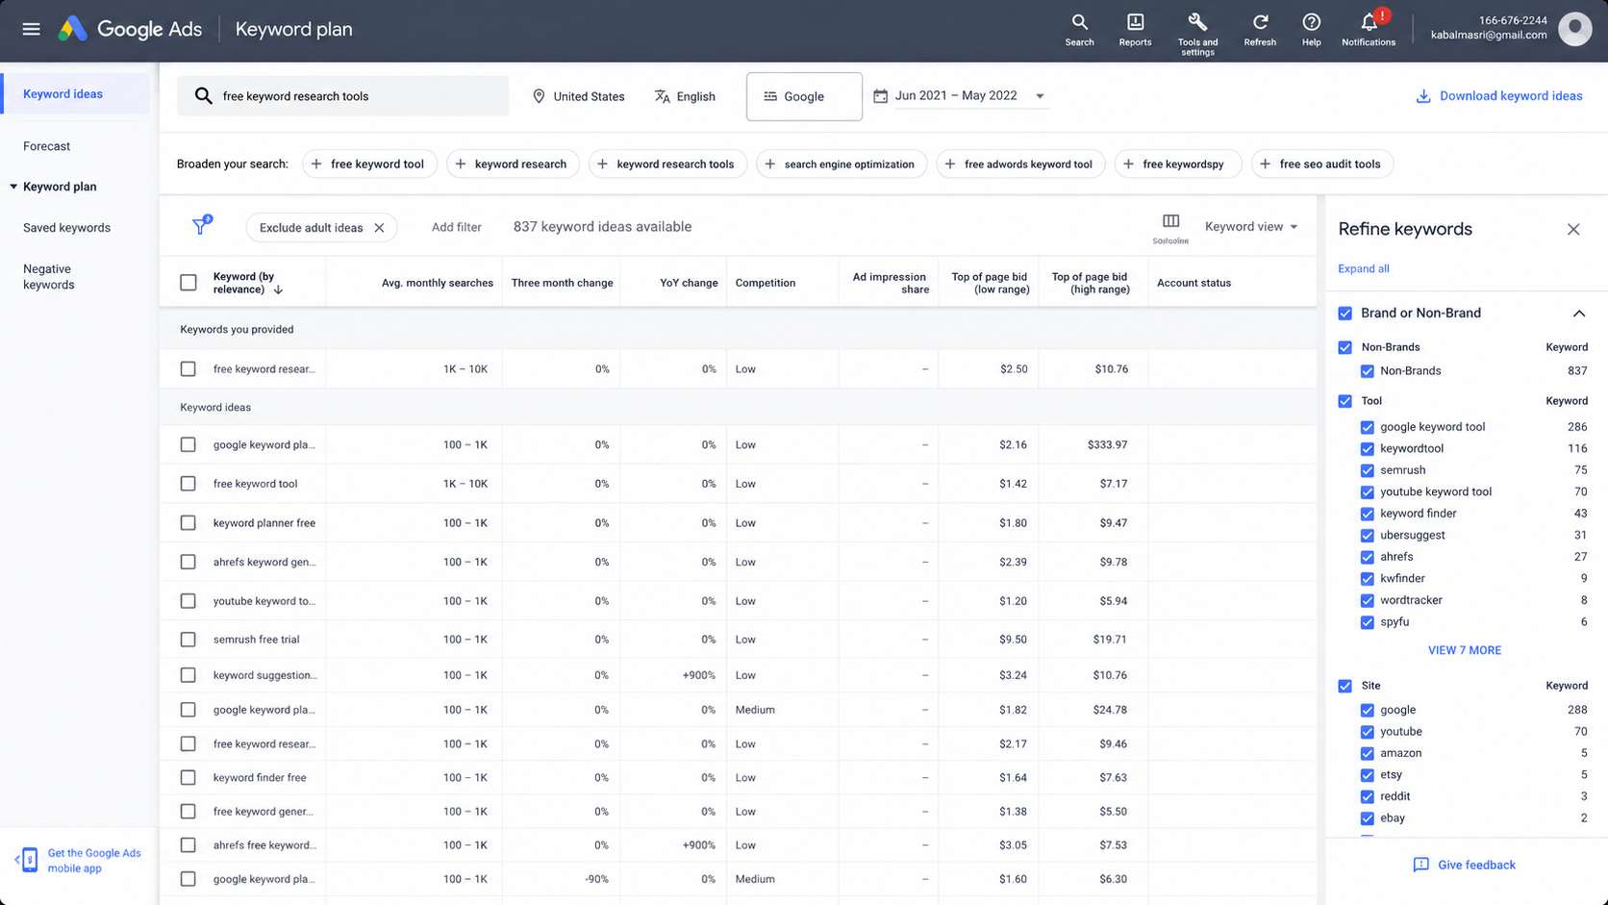Change the English language setting

pyautogui.click(x=685, y=96)
